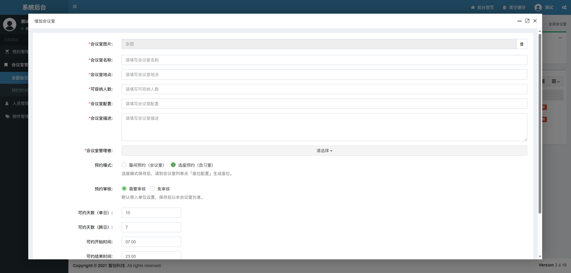Screen dimensions: 571x273
Task: Maximize the 增加会议室 dialog
Action: [527, 21]
